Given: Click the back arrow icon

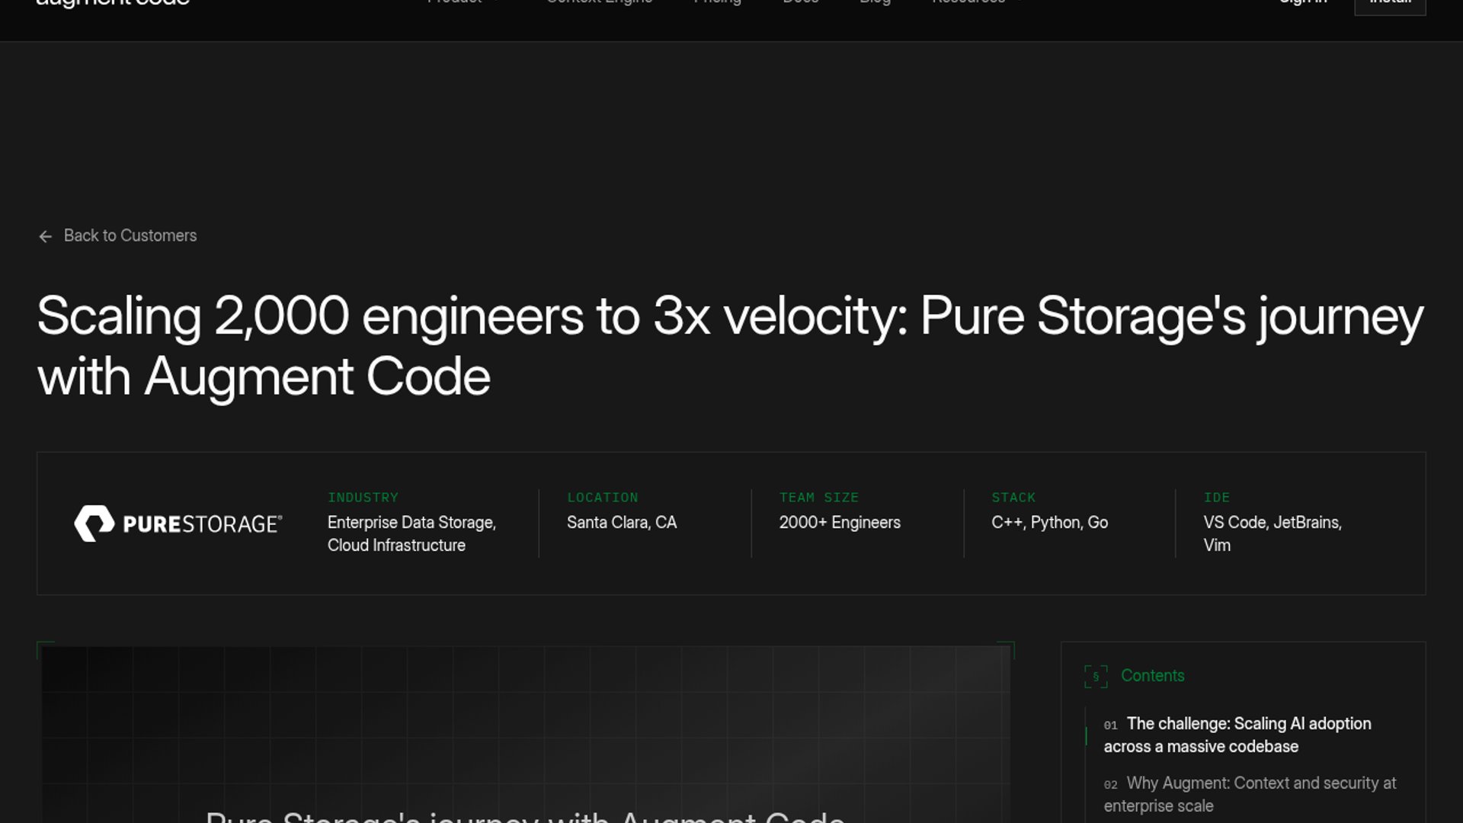Looking at the screenshot, I should click(x=45, y=237).
